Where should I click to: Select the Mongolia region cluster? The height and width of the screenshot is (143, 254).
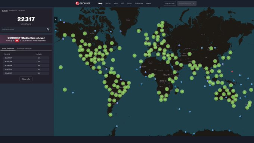pyautogui.click(x=211, y=48)
